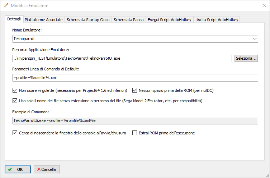Open the Schermata Startup Gioco tab

coord(88,20)
